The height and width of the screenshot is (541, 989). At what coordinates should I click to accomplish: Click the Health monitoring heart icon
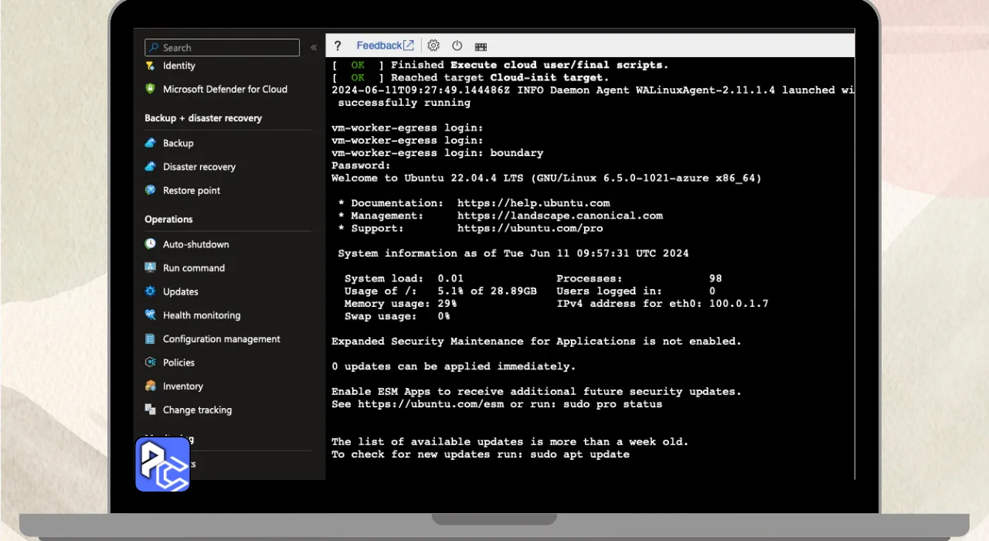150,315
